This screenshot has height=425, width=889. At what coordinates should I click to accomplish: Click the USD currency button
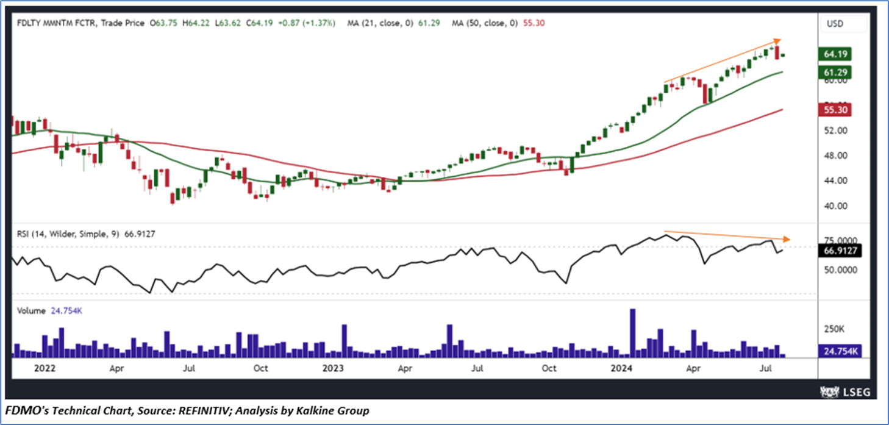coord(843,24)
